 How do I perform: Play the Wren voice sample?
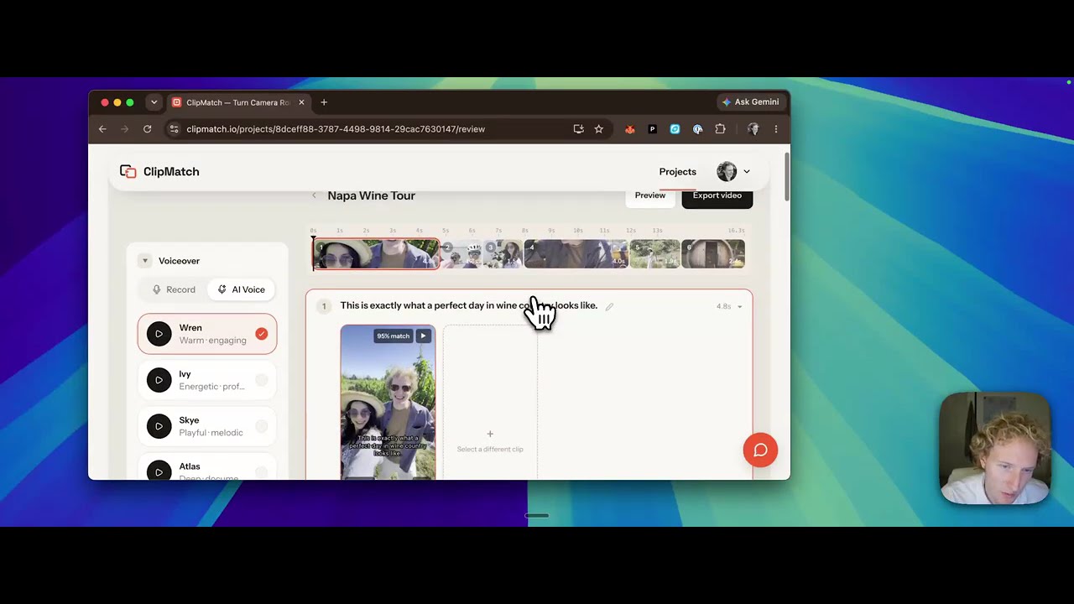[x=159, y=334]
